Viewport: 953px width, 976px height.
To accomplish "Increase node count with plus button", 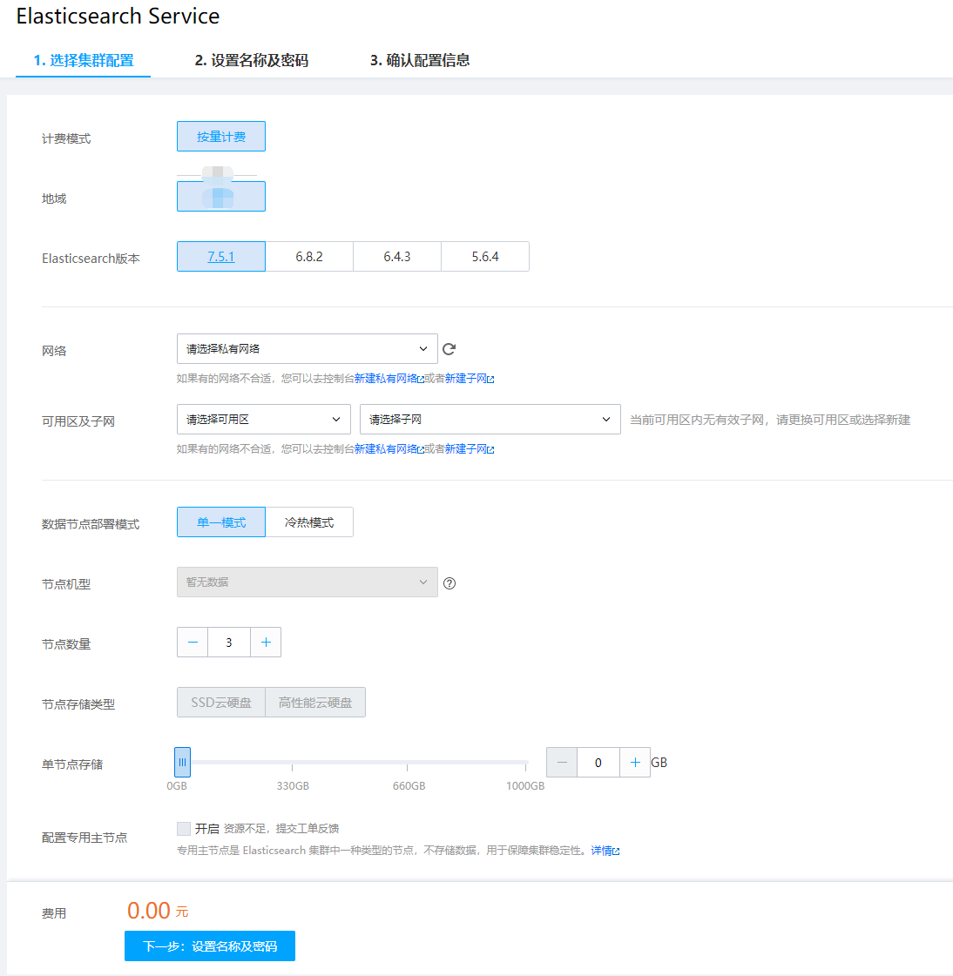I will [x=266, y=643].
